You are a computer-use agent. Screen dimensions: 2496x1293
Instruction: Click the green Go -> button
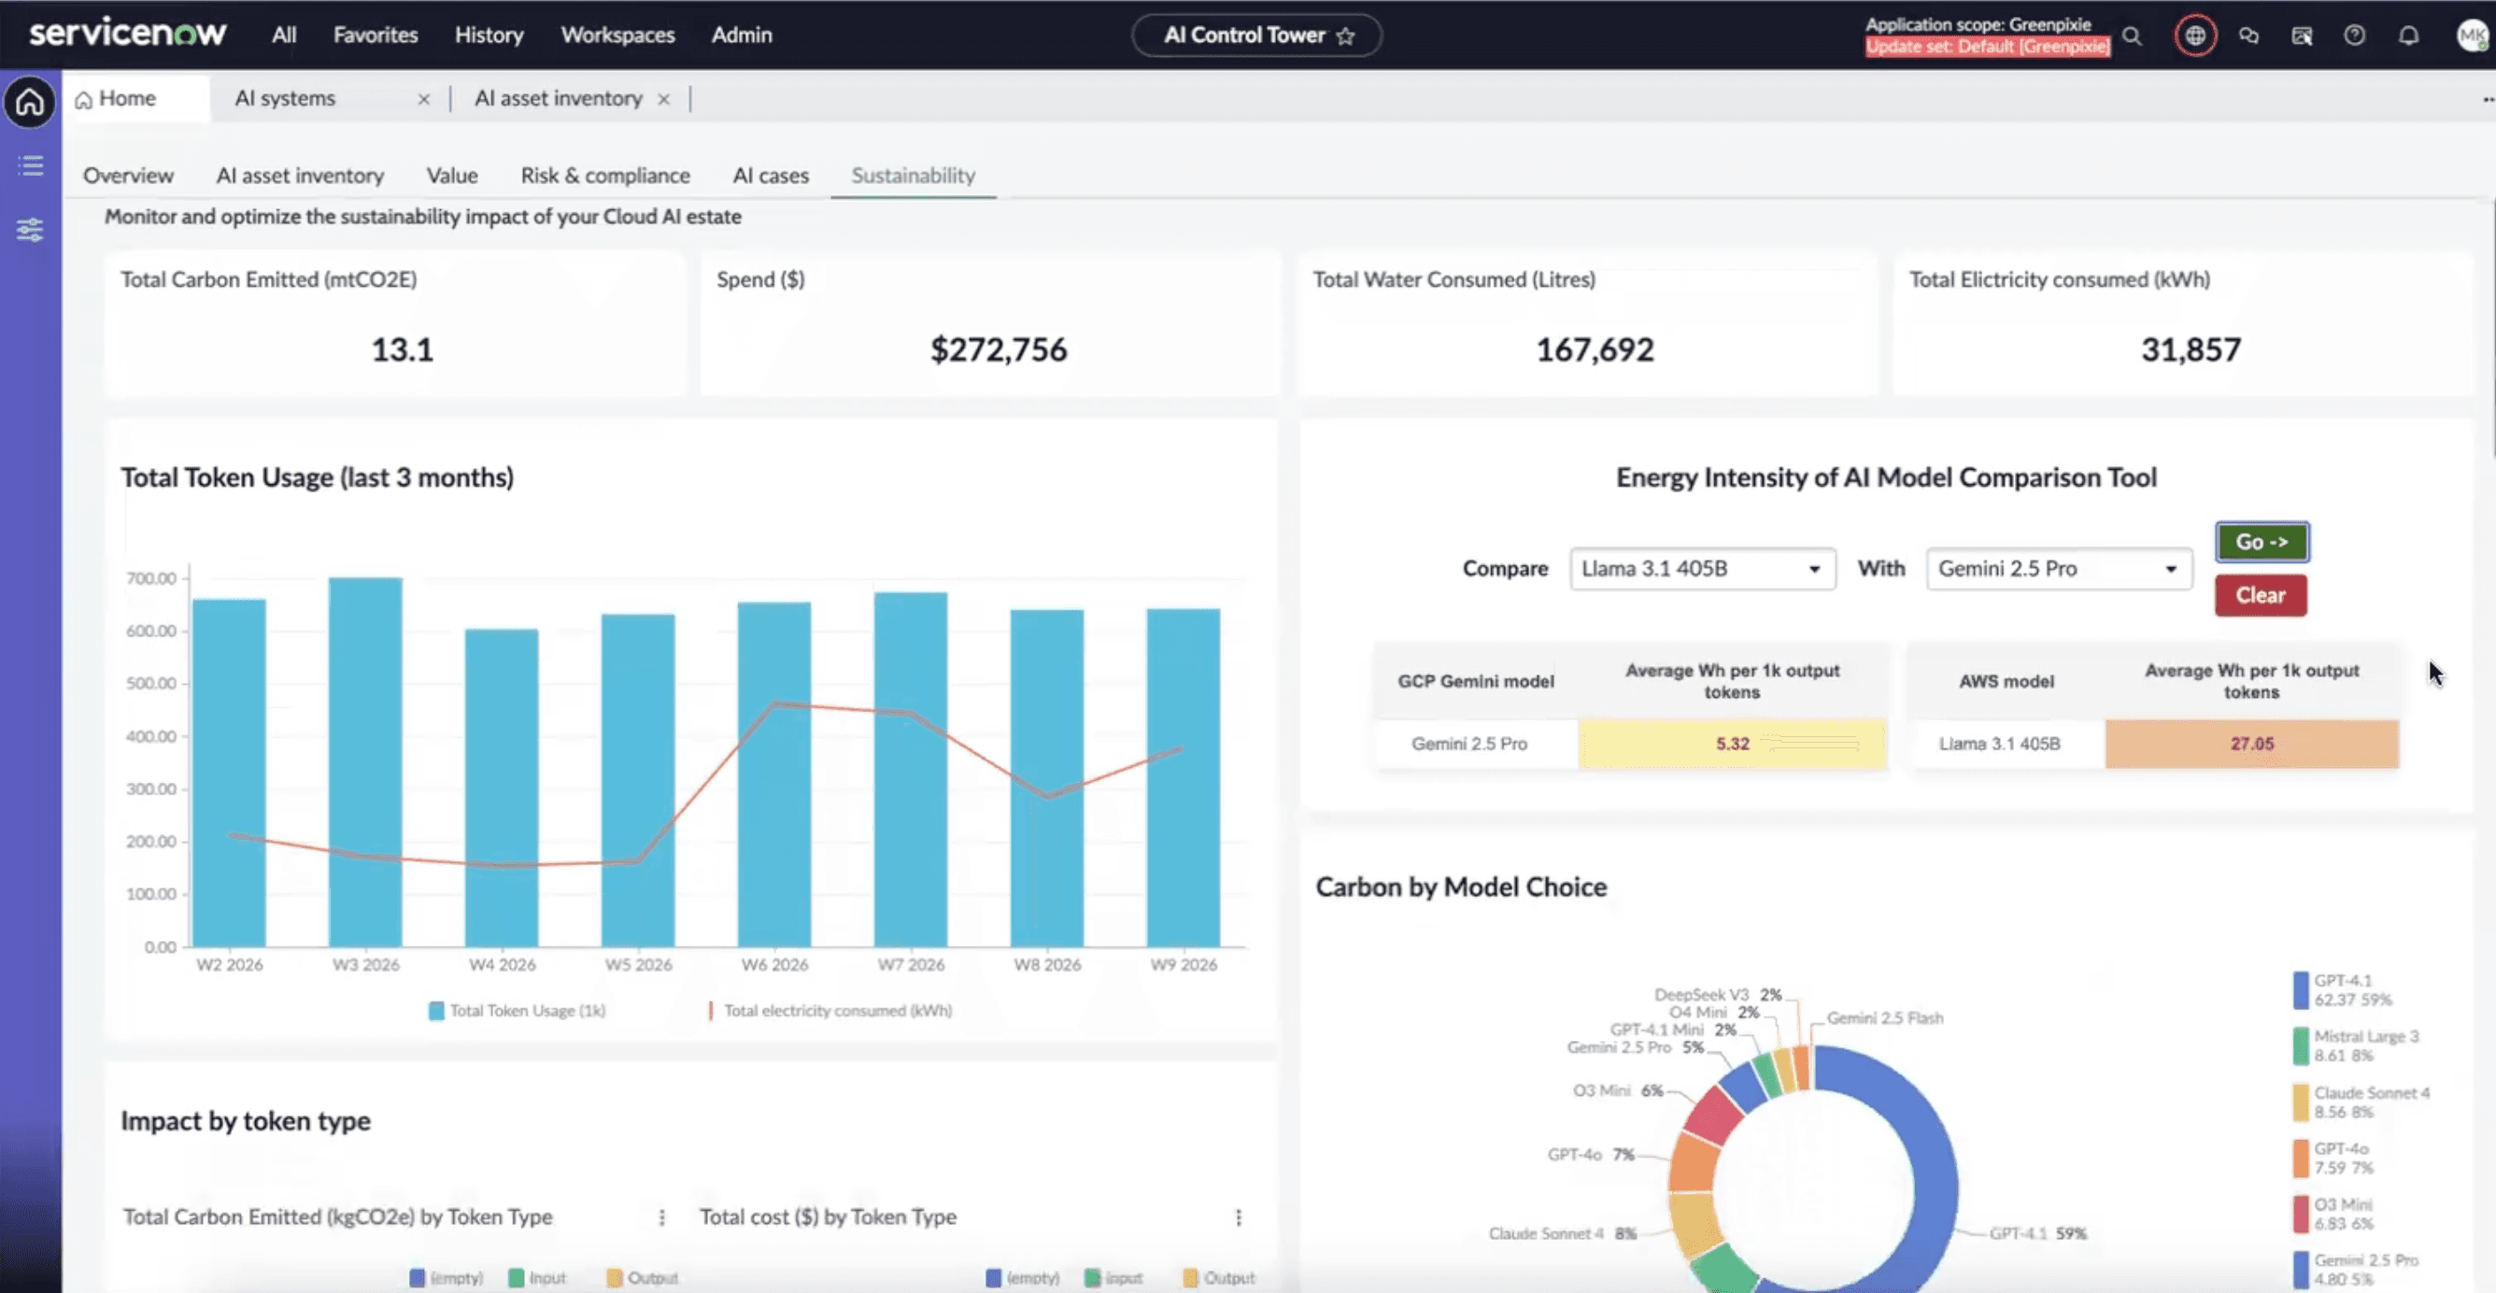tap(2262, 542)
